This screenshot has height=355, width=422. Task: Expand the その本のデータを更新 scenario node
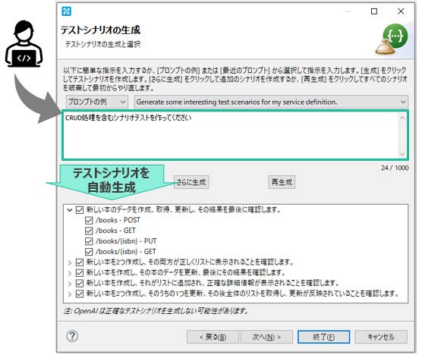70,273
